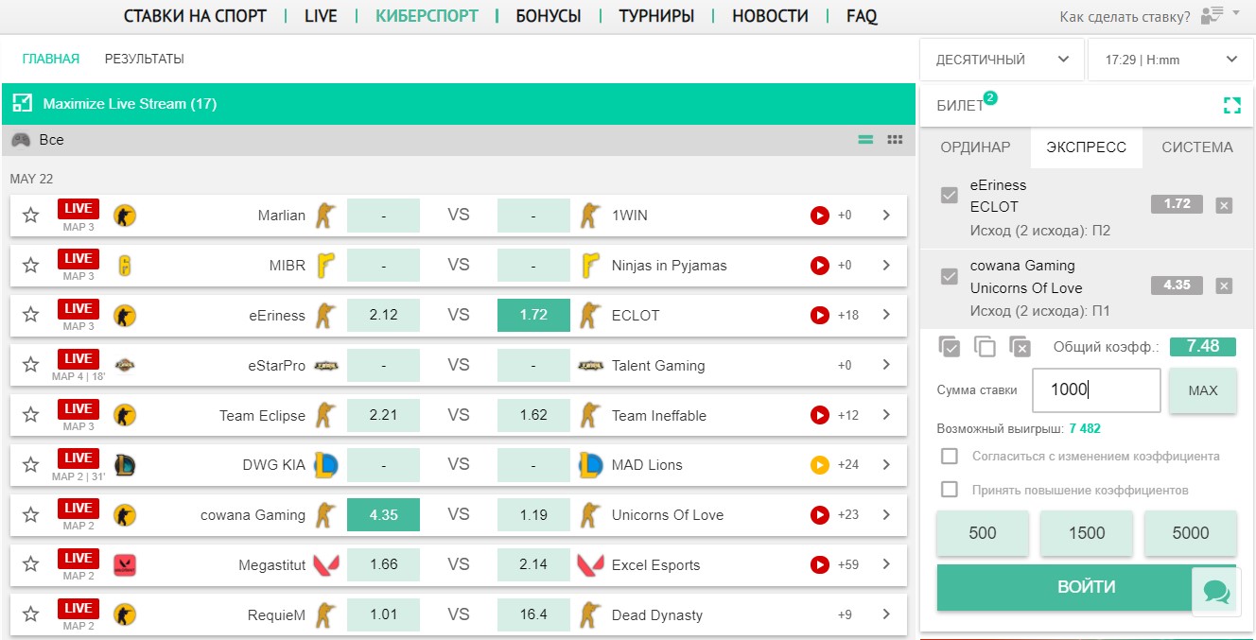This screenshot has height=640, width=1256.
Task: Switch to grid view layout
Action: [895, 140]
